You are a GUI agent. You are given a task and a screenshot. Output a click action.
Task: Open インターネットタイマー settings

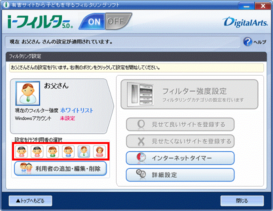180,158
